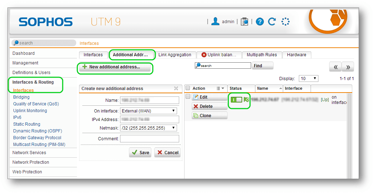Open the clipboard notes icon in header
This screenshot has width=374, height=194.
[x=244, y=22]
